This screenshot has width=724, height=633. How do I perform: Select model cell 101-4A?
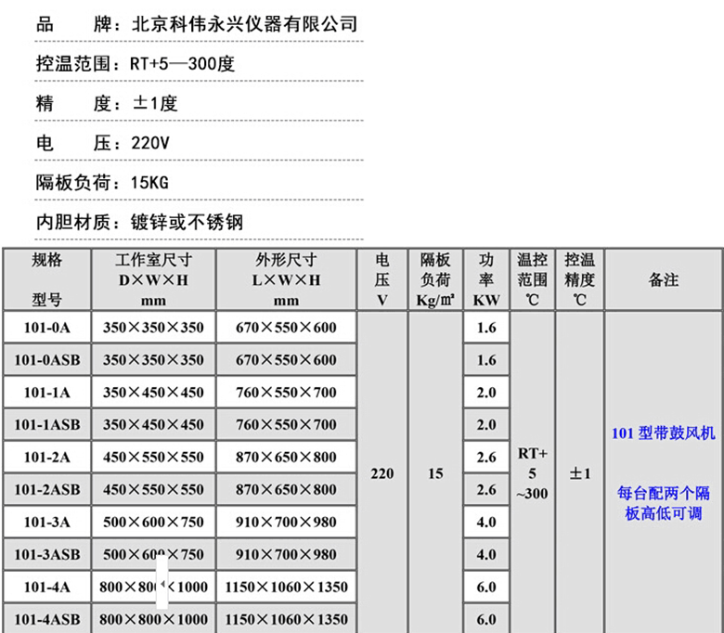(46, 587)
